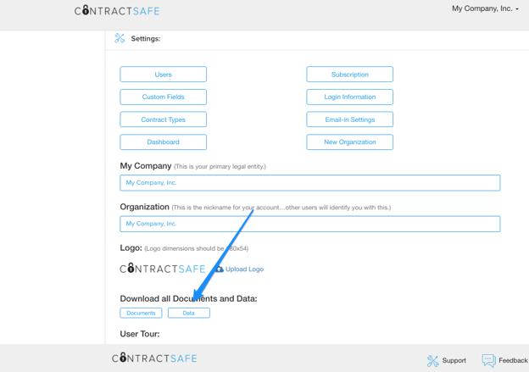Open the Dashboard settings button

click(163, 142)
